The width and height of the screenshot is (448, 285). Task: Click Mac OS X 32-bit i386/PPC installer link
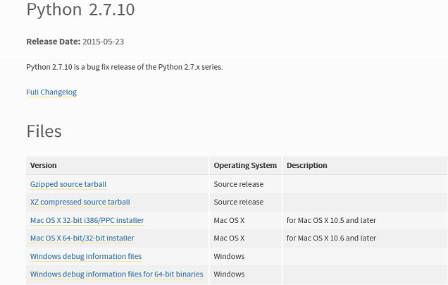pyautogui.click(x=87, y=220)
